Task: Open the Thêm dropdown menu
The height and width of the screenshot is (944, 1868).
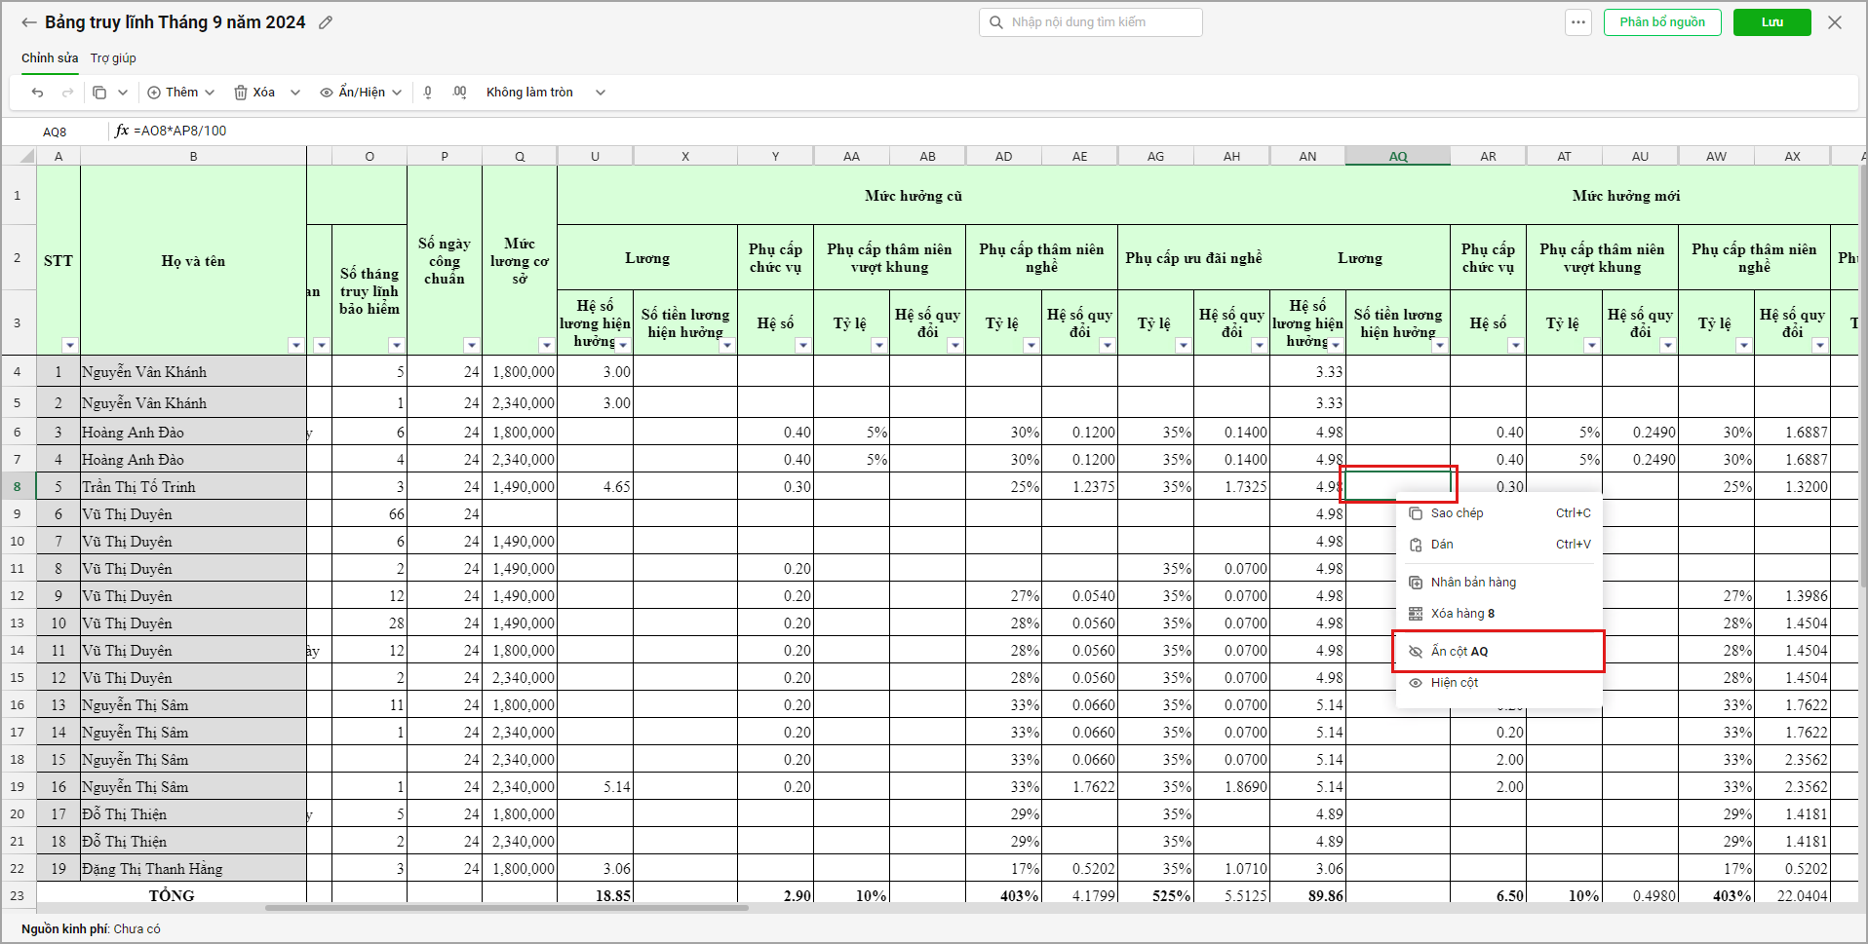Action: (x=180, y=93)
